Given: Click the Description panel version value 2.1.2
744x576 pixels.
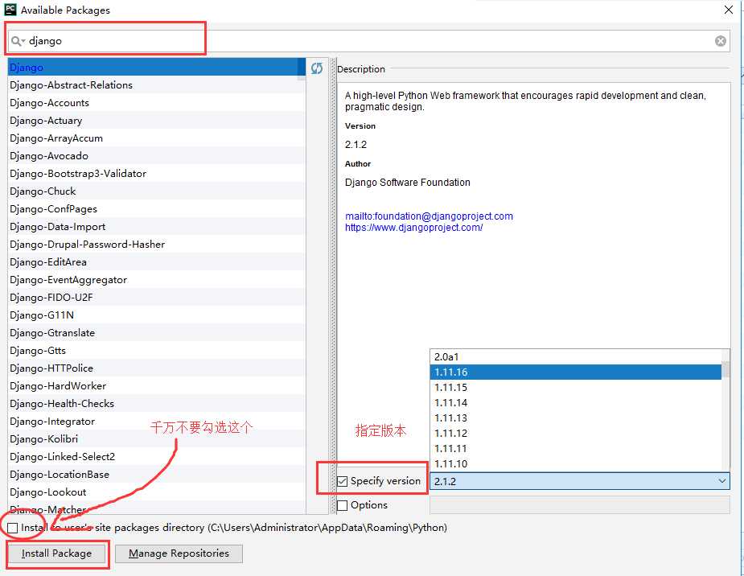Looking at the screenshot, I should coord(356,145).
